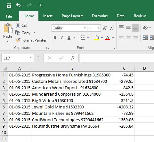Open the Name Box dropdown arrow

tap(30, 58)
